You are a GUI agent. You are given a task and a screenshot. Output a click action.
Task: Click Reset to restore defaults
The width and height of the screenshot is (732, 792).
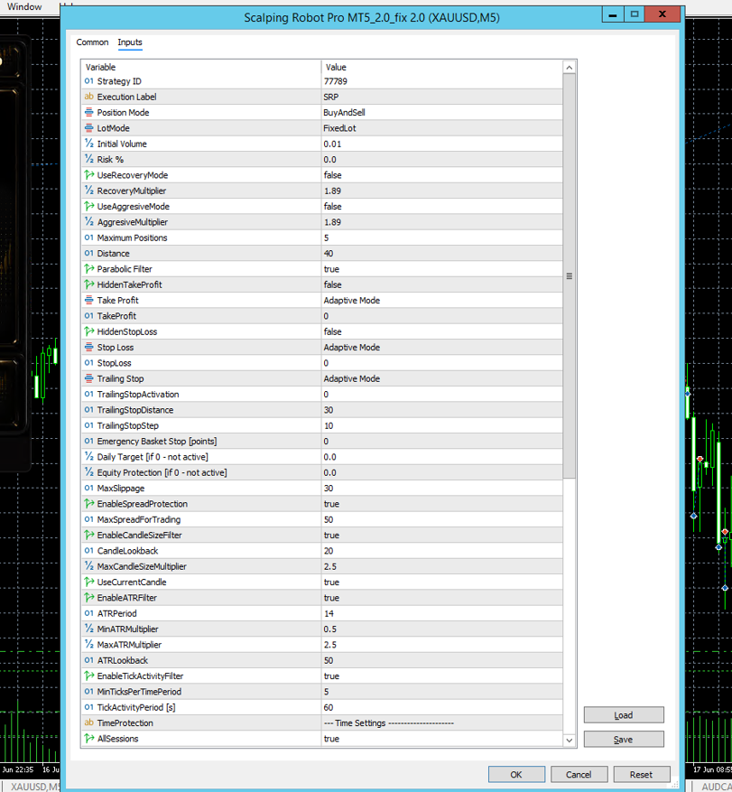[641, 774]
